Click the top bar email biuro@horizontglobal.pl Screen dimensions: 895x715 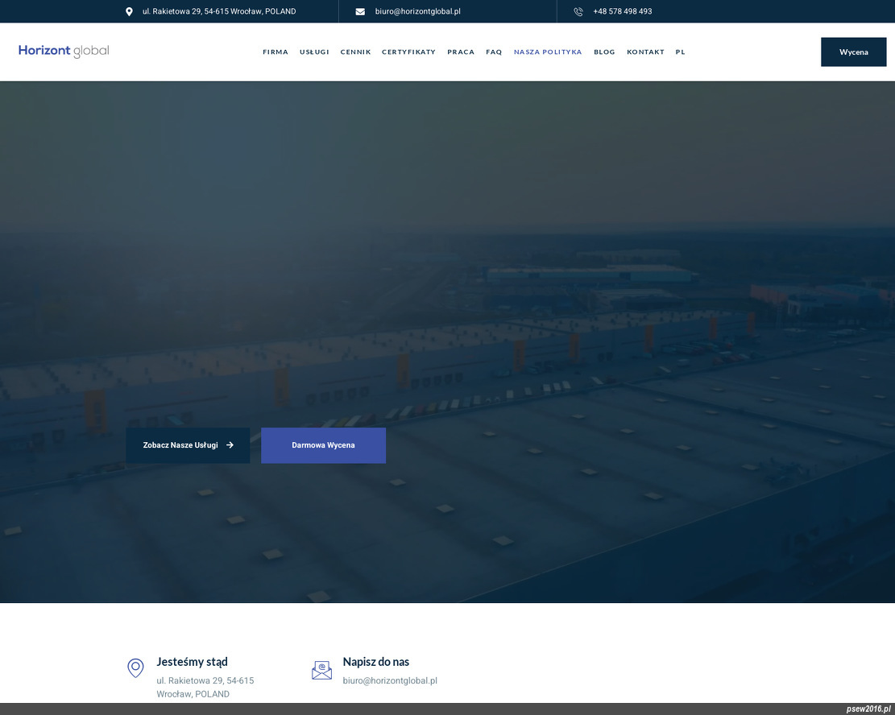418,11
